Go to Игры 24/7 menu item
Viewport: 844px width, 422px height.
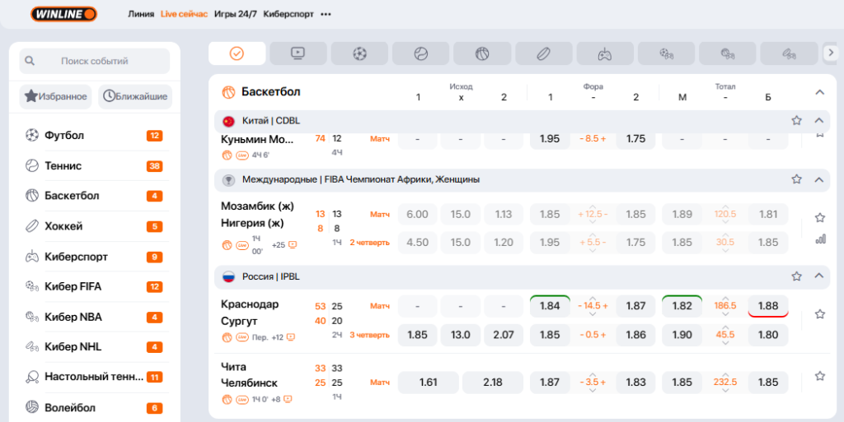(235, 14)
